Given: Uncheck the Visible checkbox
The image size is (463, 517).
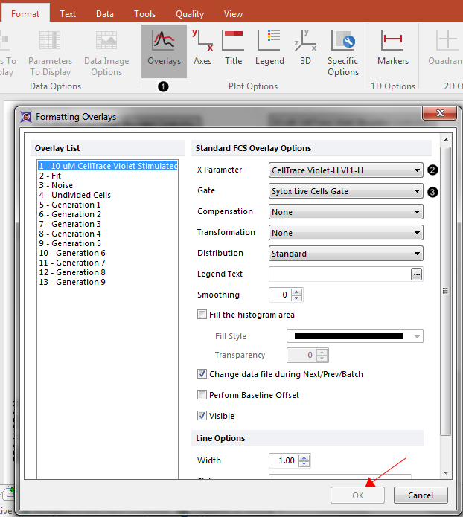Looking at the screenshot, I should click(x=202, y=416).
